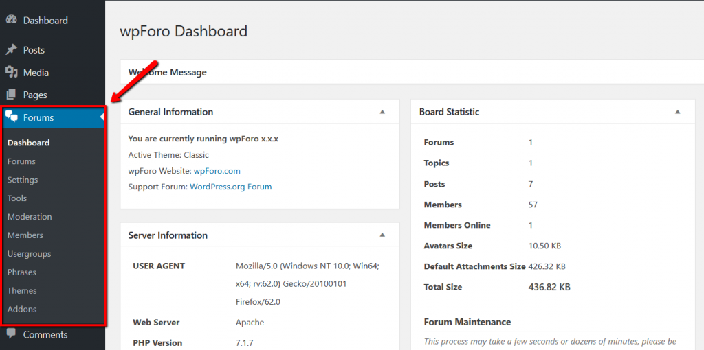Click the '10.50 KB' avatars value

pos(544,246)
